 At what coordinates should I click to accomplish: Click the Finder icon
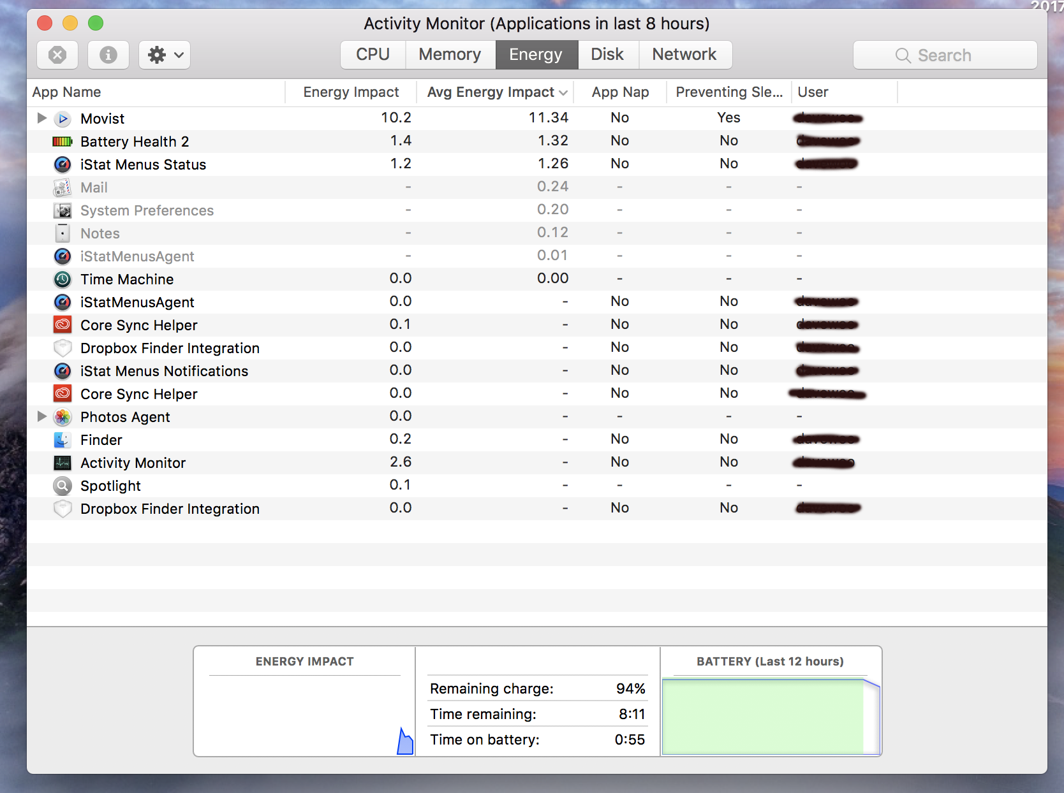click(x=63, y=440)
